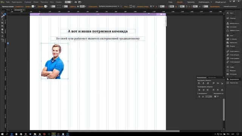The height and width of the screenshot is (136, 242).
Task: Align objects to bottom edge
Action: click(x=222, y=83)
